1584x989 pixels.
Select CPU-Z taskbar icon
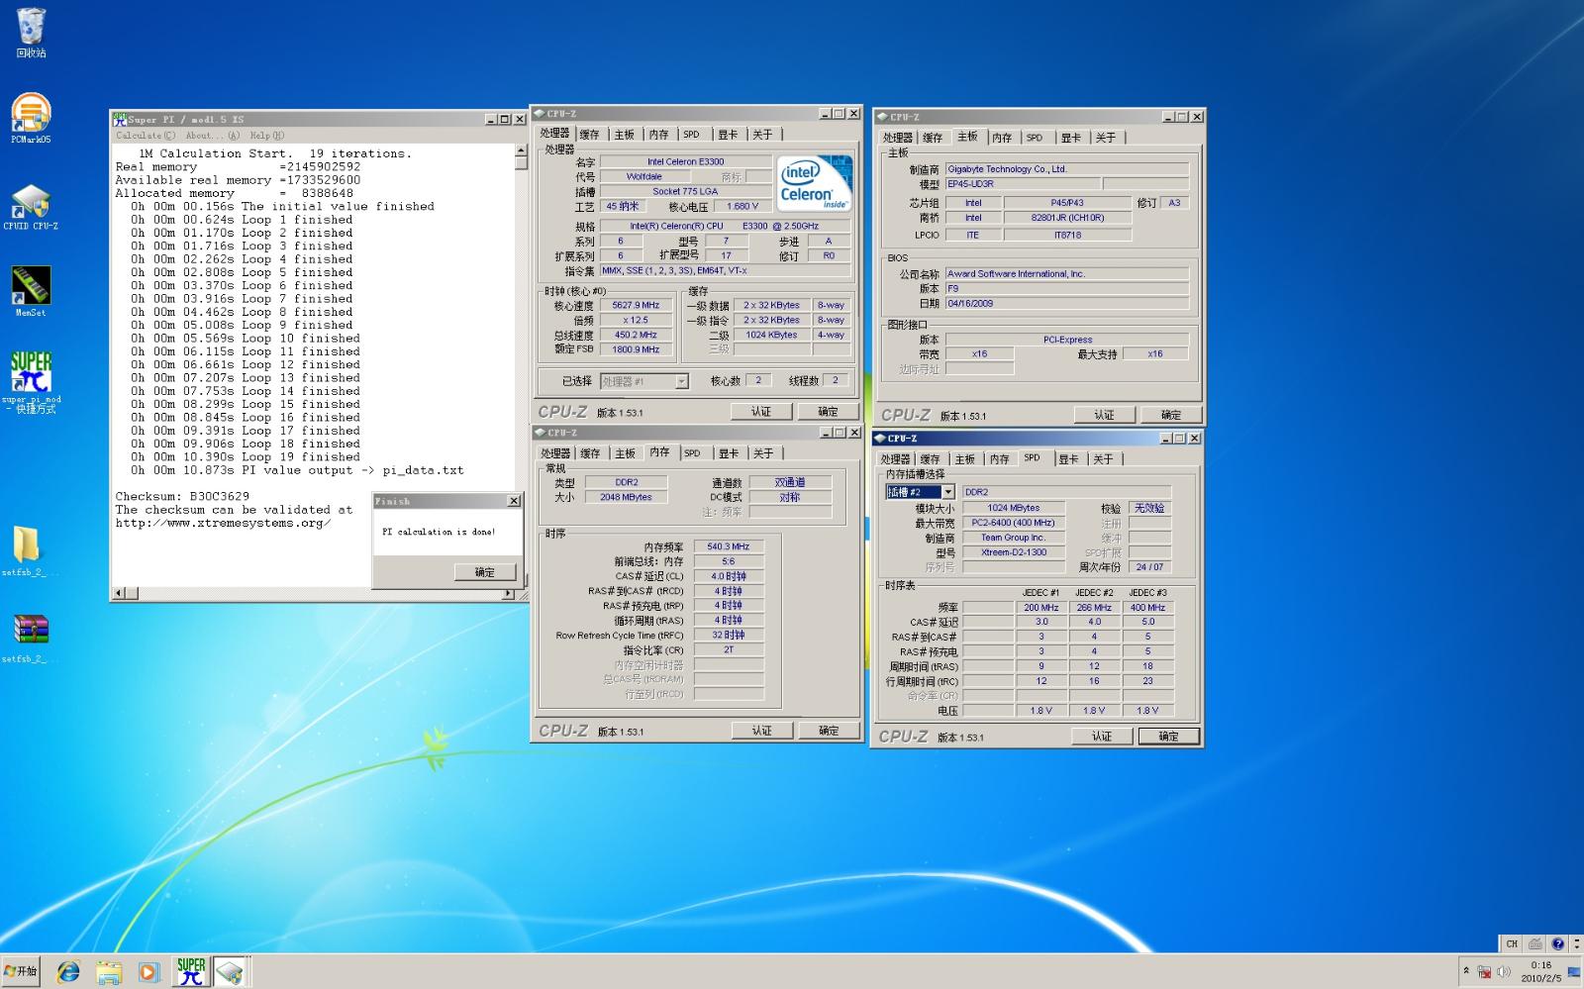(230, 972)
